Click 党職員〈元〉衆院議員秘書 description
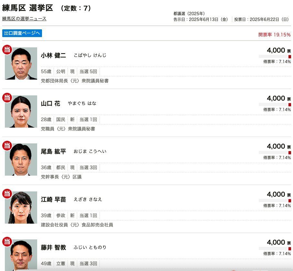This screenshot has width=293, height=271. pyautogui.click(x=68, y=129)
